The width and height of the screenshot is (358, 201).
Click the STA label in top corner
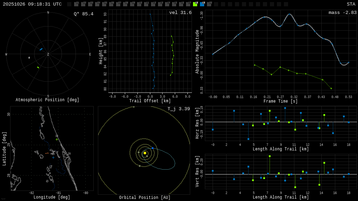coord(351,4)
